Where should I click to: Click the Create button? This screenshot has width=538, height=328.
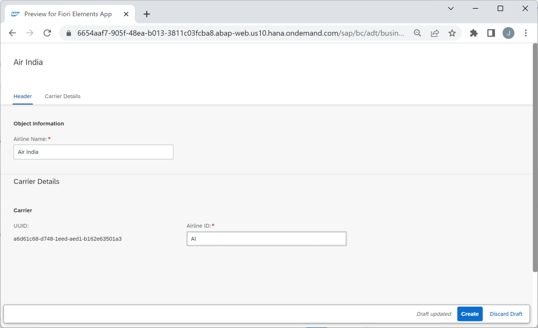(x=470, y=314)
